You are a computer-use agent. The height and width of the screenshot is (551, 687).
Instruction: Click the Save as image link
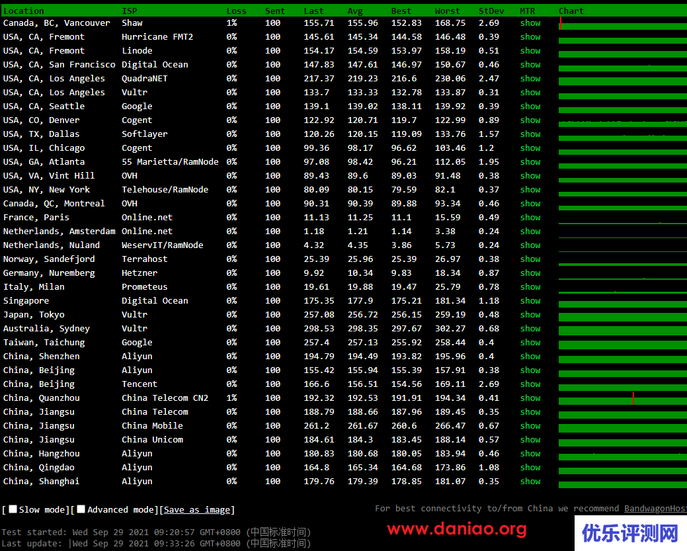coord(197,510)
